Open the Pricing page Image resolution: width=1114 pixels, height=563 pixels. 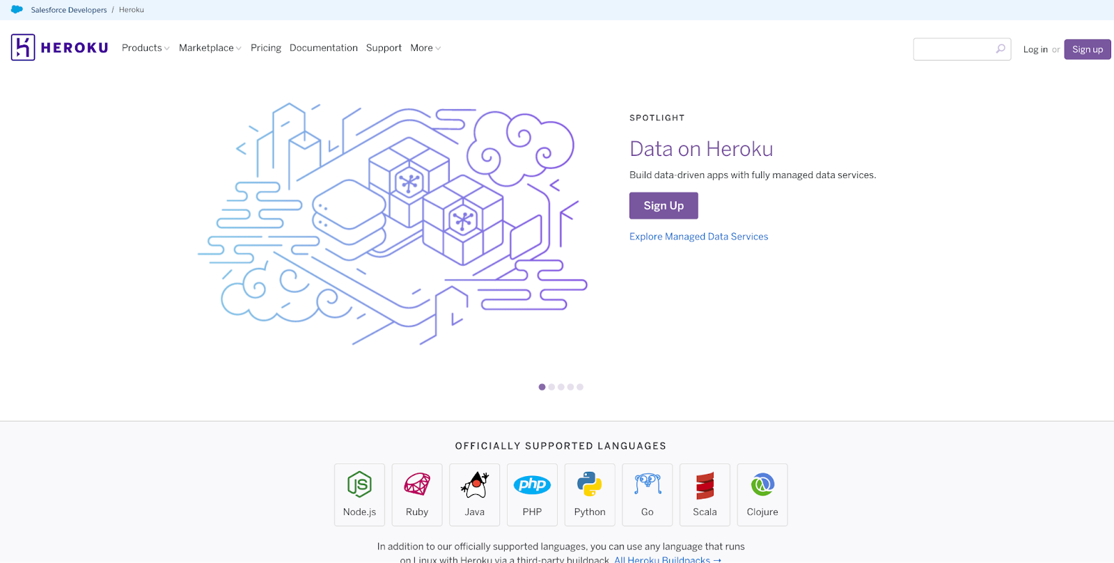(x=266, y=48)
